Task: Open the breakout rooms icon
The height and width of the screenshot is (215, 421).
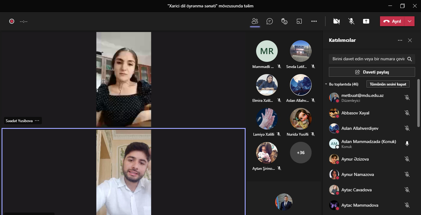Action: coord(299,21)
